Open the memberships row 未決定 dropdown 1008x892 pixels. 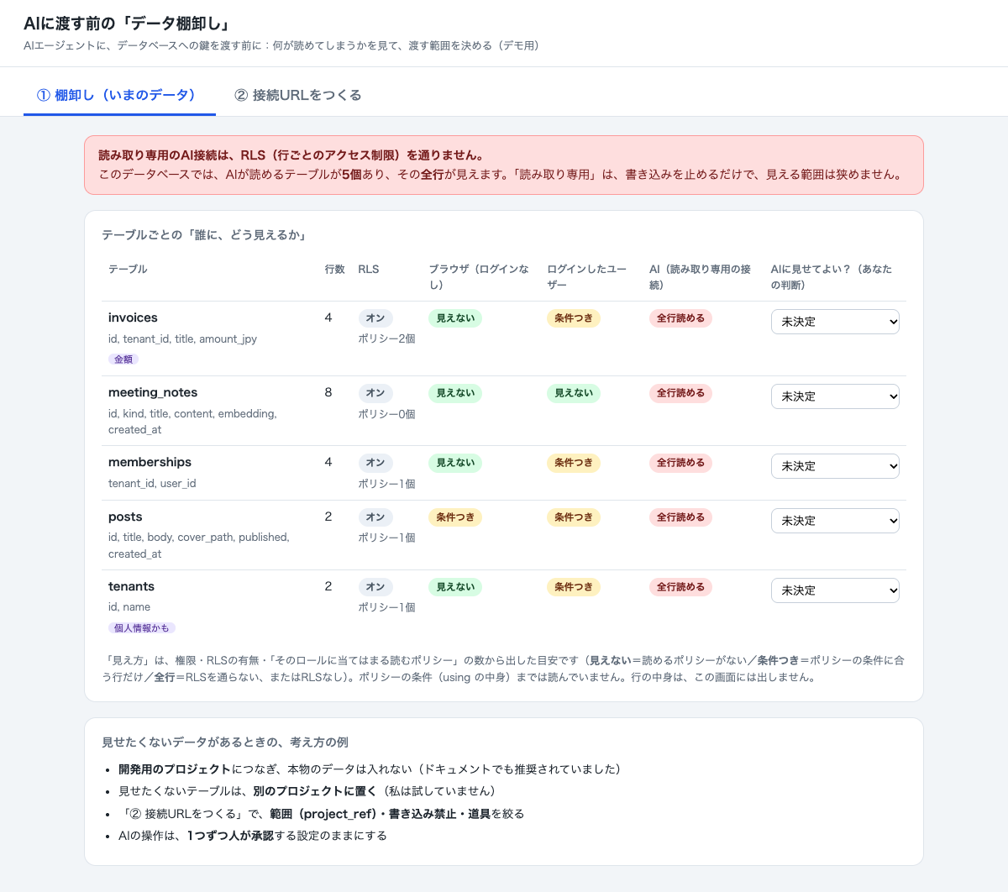point(835,466)
